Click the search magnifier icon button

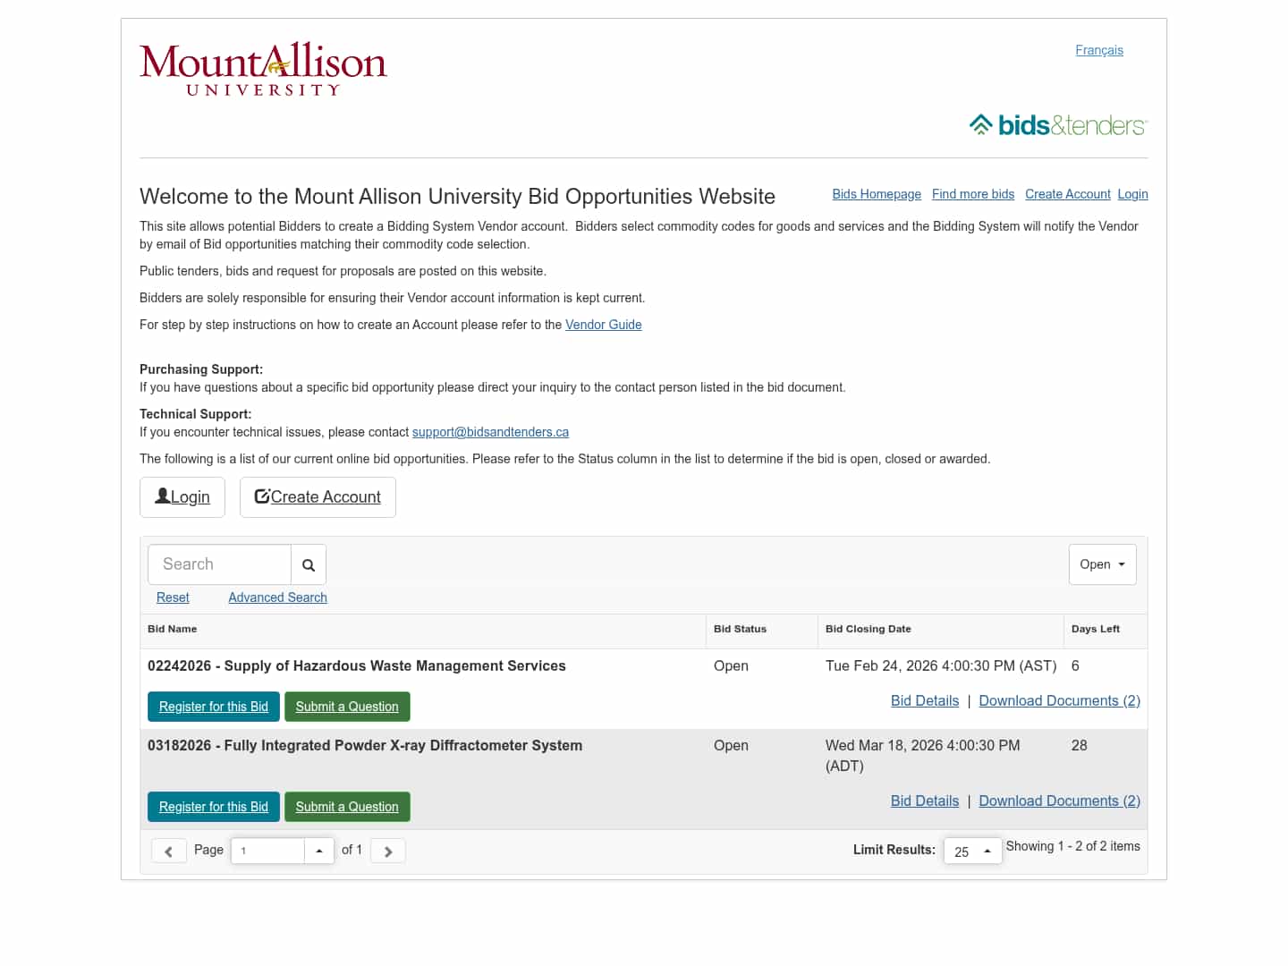pyautogui.click(x=309, y=564)
